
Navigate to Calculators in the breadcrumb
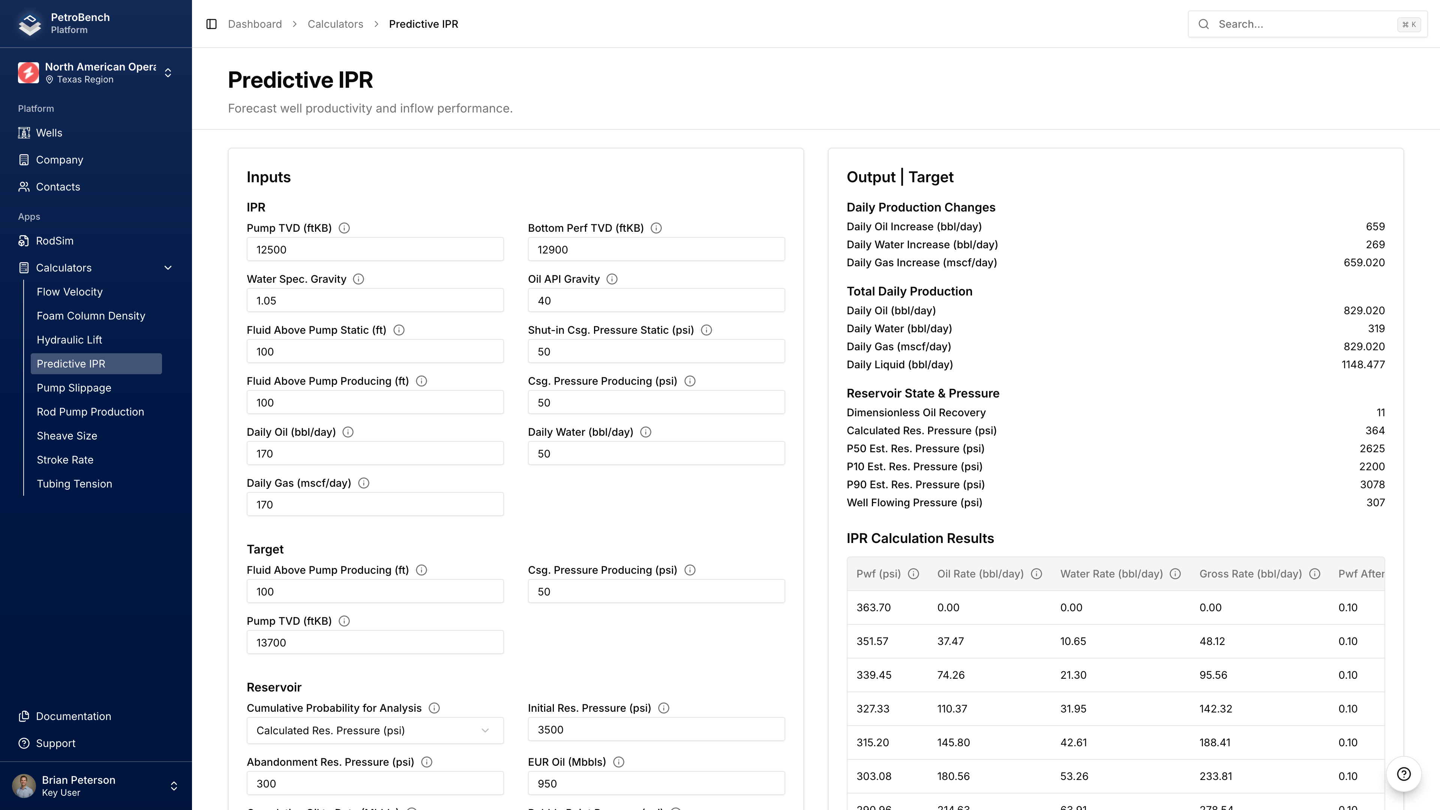pos(335,24)
